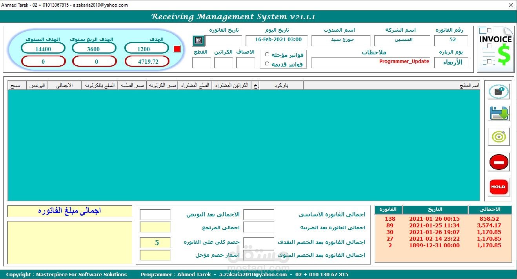This screenshot has width=517, height=279.
Task: Click the representative name field جورج سيد
Action: (x=341, y=40)
